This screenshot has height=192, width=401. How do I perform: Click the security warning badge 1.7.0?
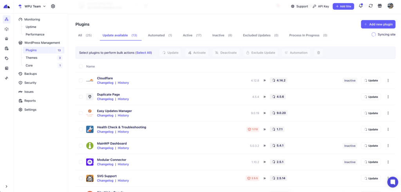click(x=253, y=130)
